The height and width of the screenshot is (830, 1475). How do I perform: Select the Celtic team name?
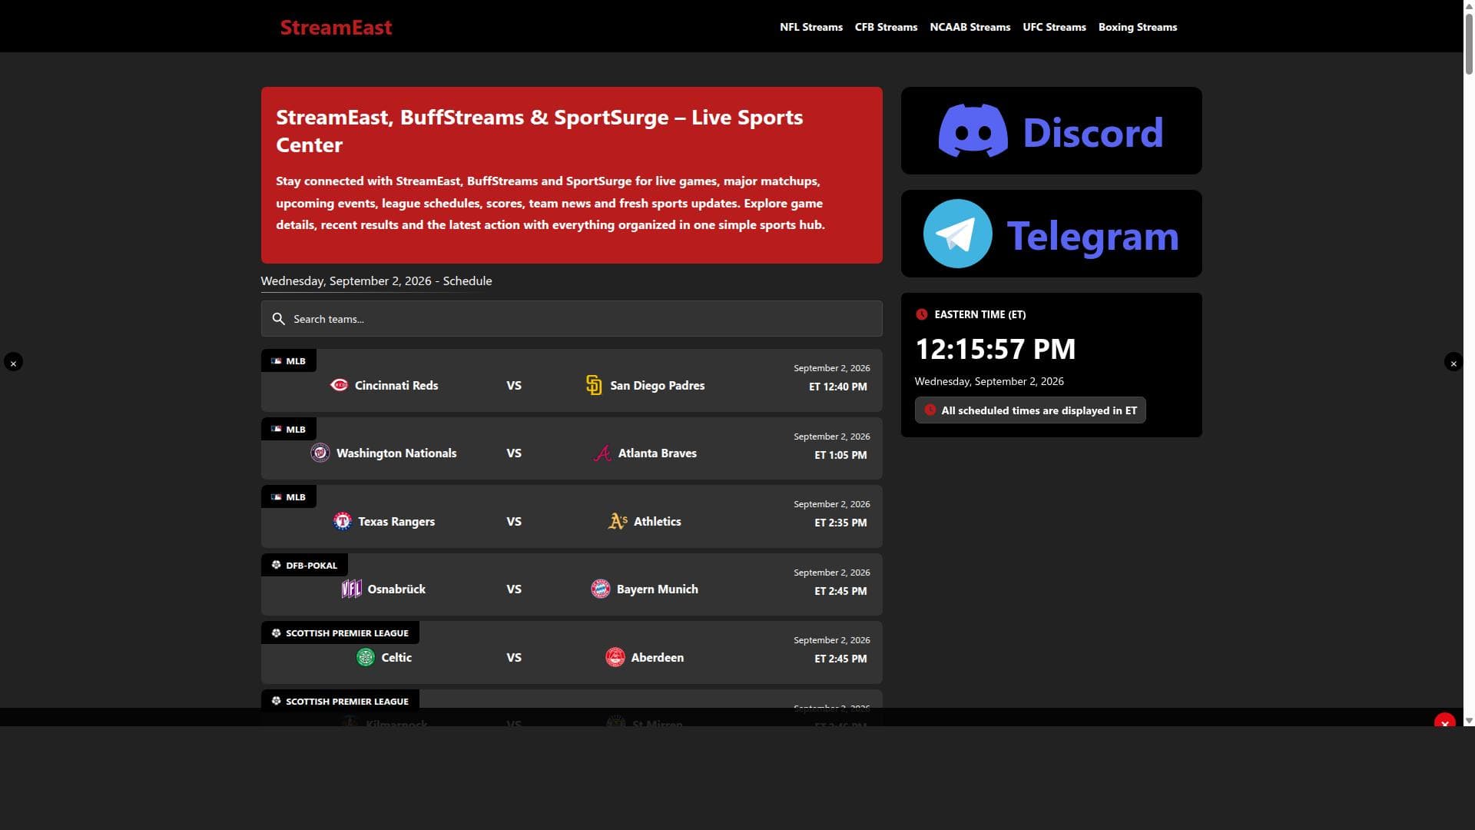[396, 657]
